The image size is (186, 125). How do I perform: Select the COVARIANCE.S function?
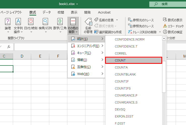pyautogui.click(x=133, y=102)
